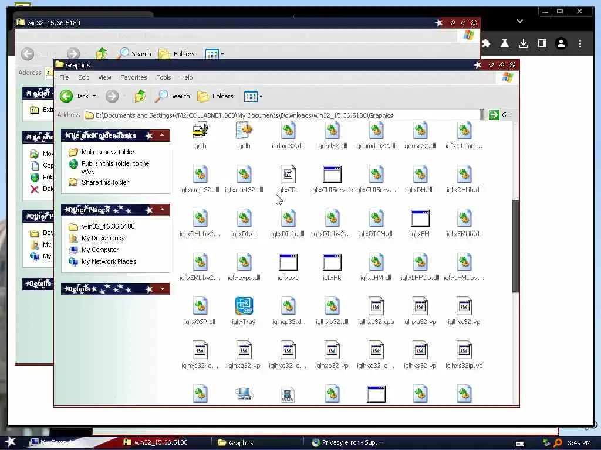Click the browser side panel icon
601x450 pixels.
pyautogui.click(x=542, y=43)
